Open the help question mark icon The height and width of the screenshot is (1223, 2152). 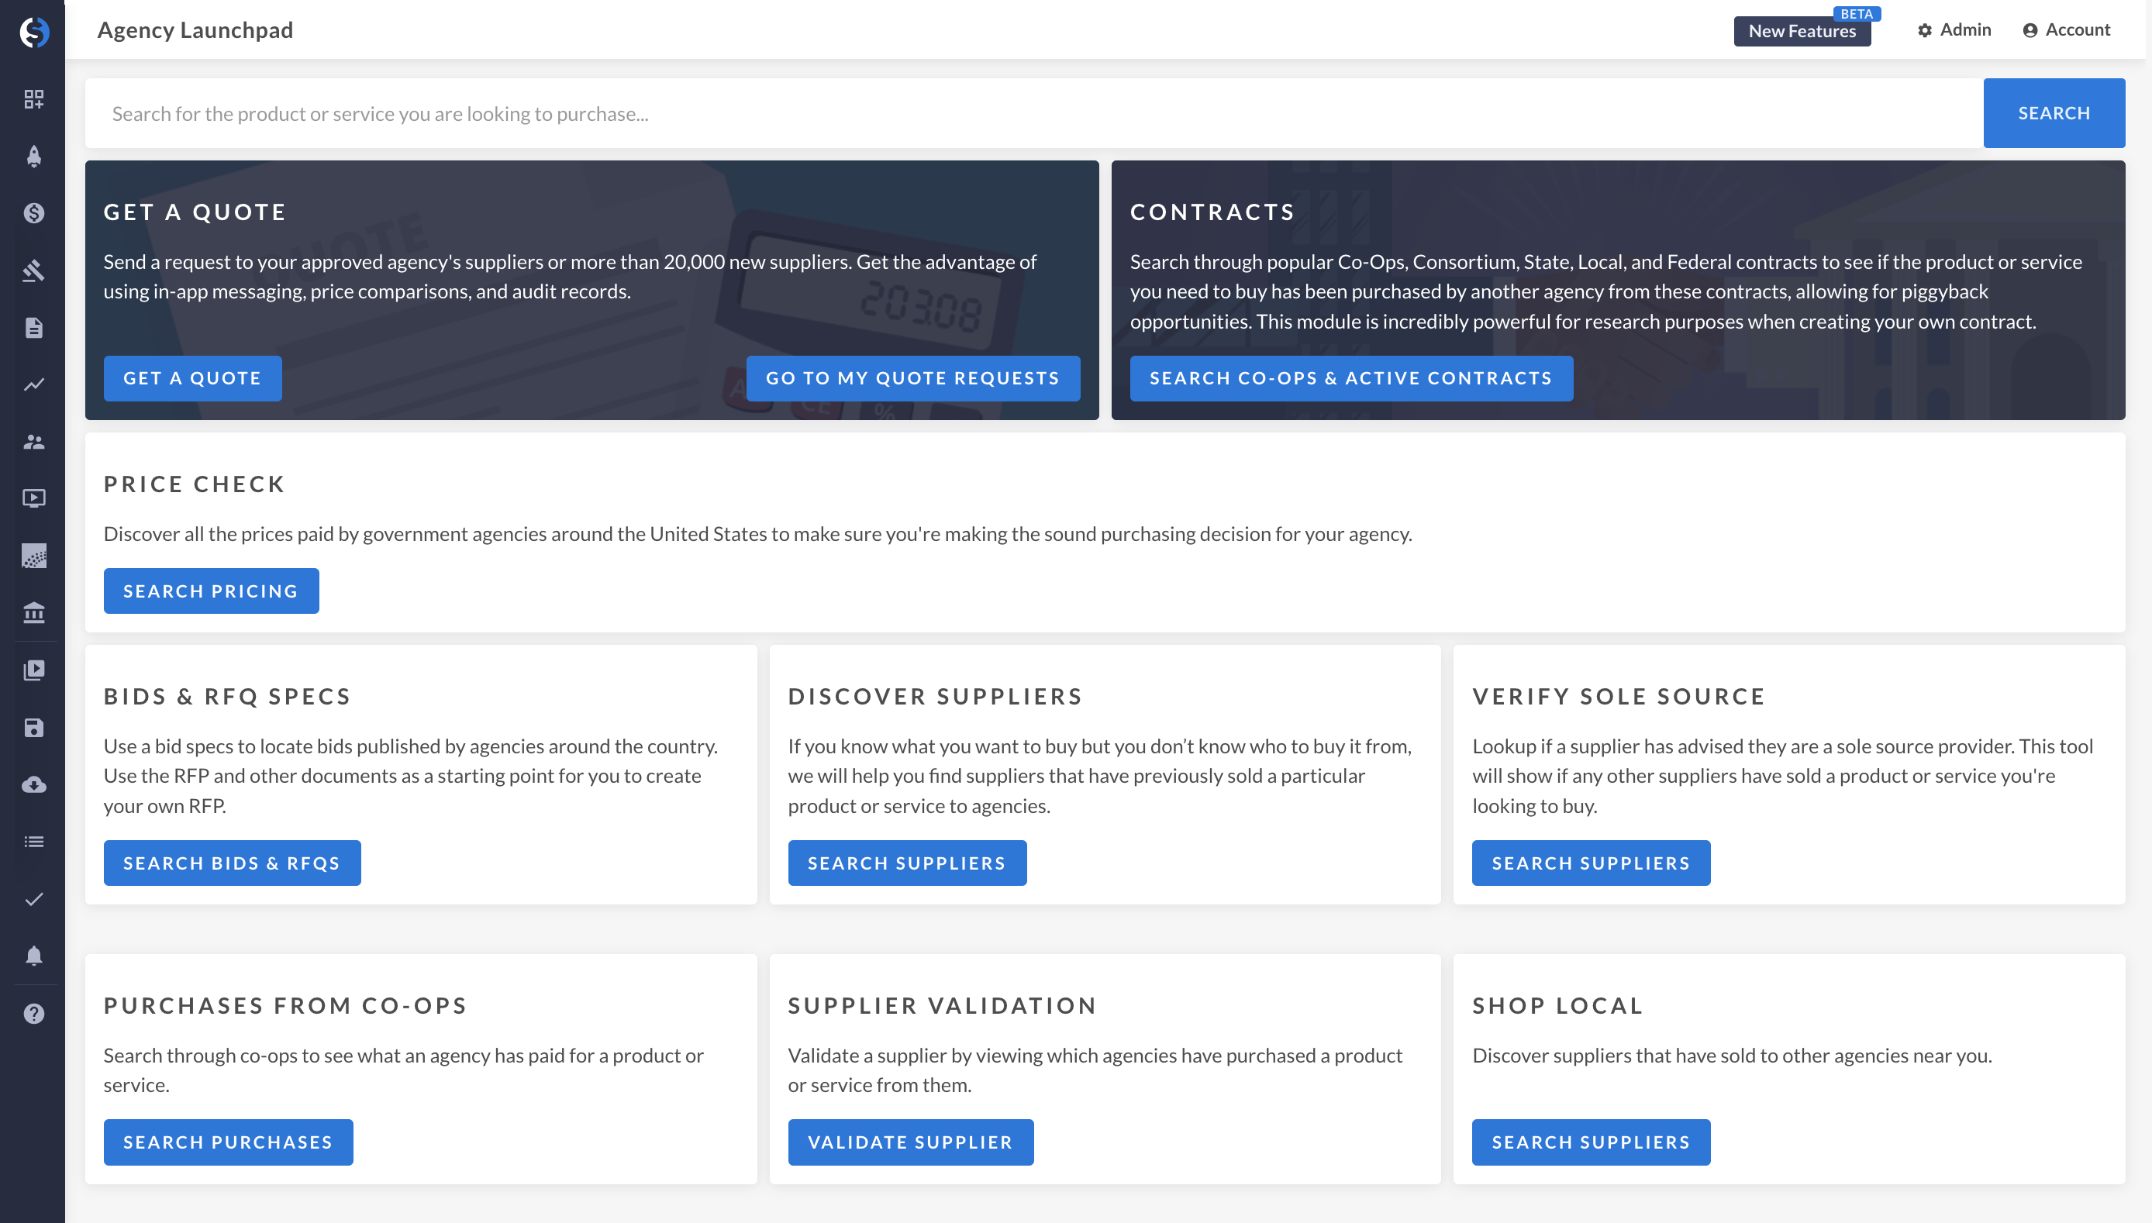(x=33, y=1014)
